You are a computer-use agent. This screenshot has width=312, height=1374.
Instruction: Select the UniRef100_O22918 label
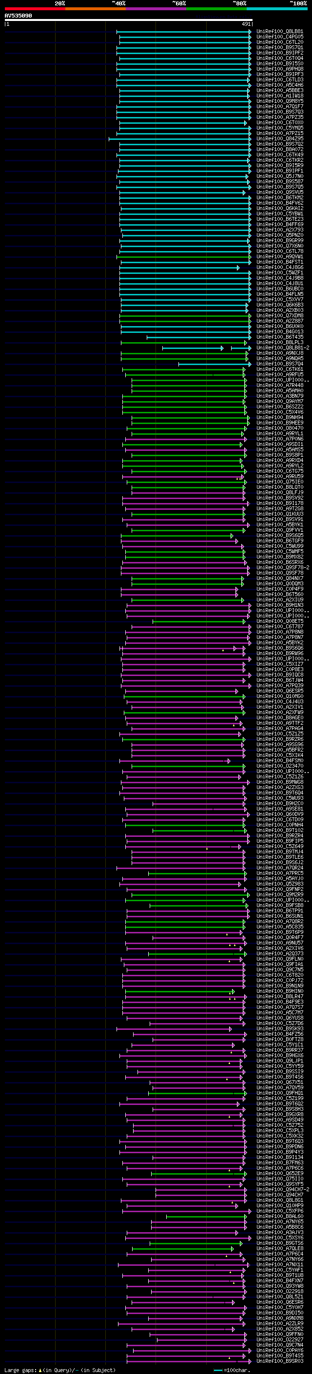[280, 1291]
